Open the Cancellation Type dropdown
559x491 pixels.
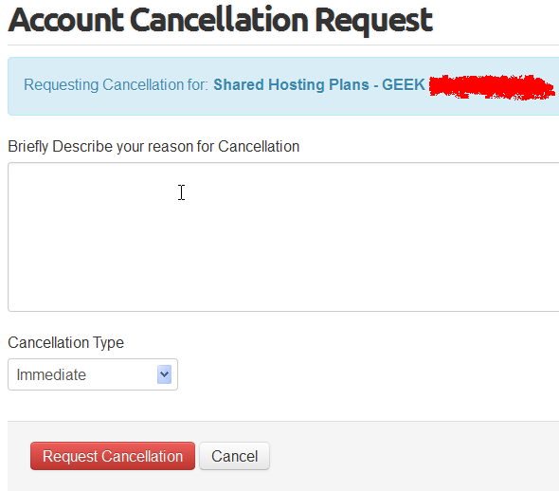[x=93, y=374]
